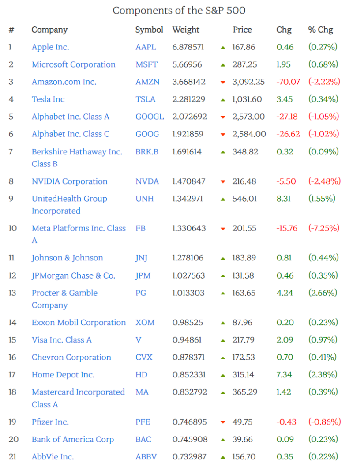Click the Weight column header
The image size is (353, 467).
186,30
